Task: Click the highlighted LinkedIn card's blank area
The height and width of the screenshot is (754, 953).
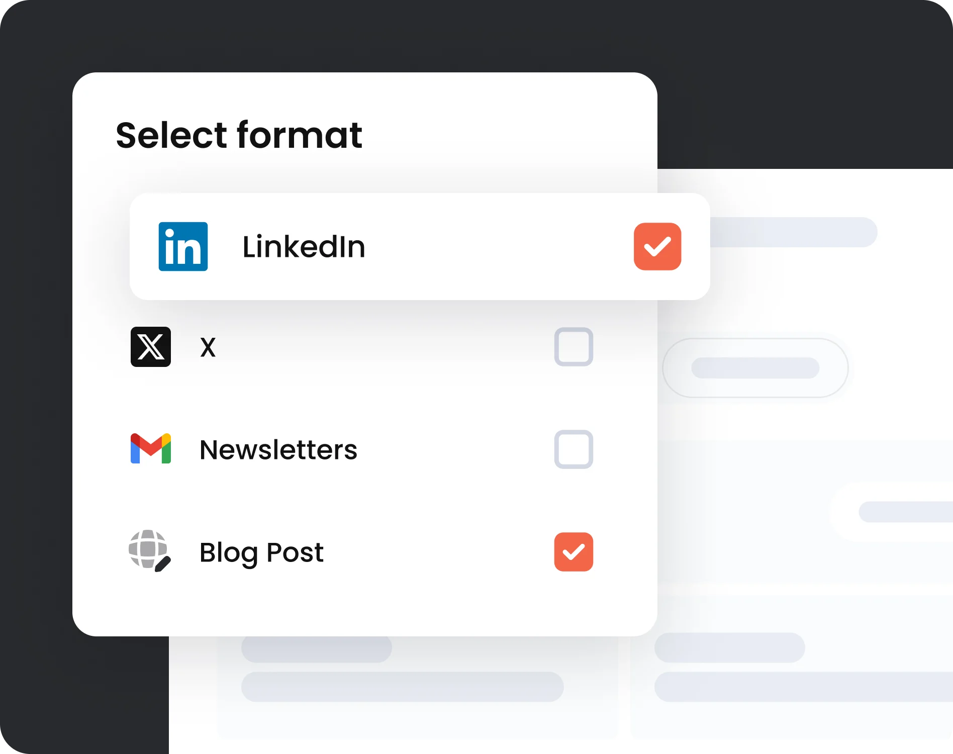Action: coord(498,246)
